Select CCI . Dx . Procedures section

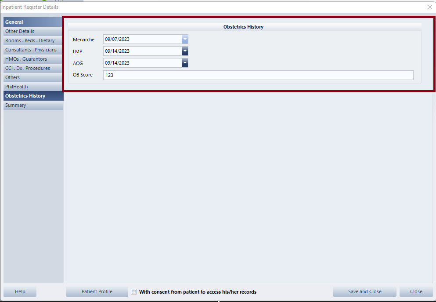pyautogui.click(x=33, y=68)
